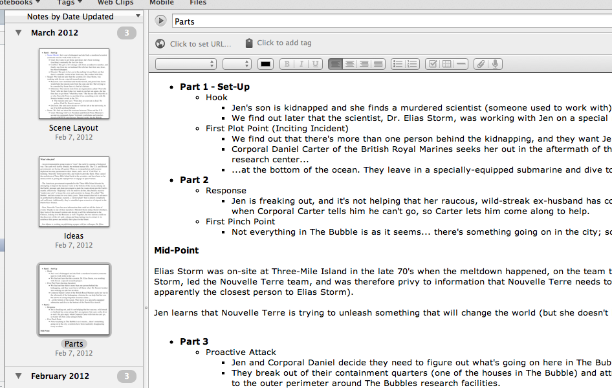Click the line starting "Jen's son is kidnapped"
Screen dimensions: 612x388
pyautogui.click(x=422, y=108)
